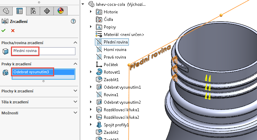This screenshot has width=257, height=140.
Task: Select the Materiál icon in the tree
Action: click(99, 34)
